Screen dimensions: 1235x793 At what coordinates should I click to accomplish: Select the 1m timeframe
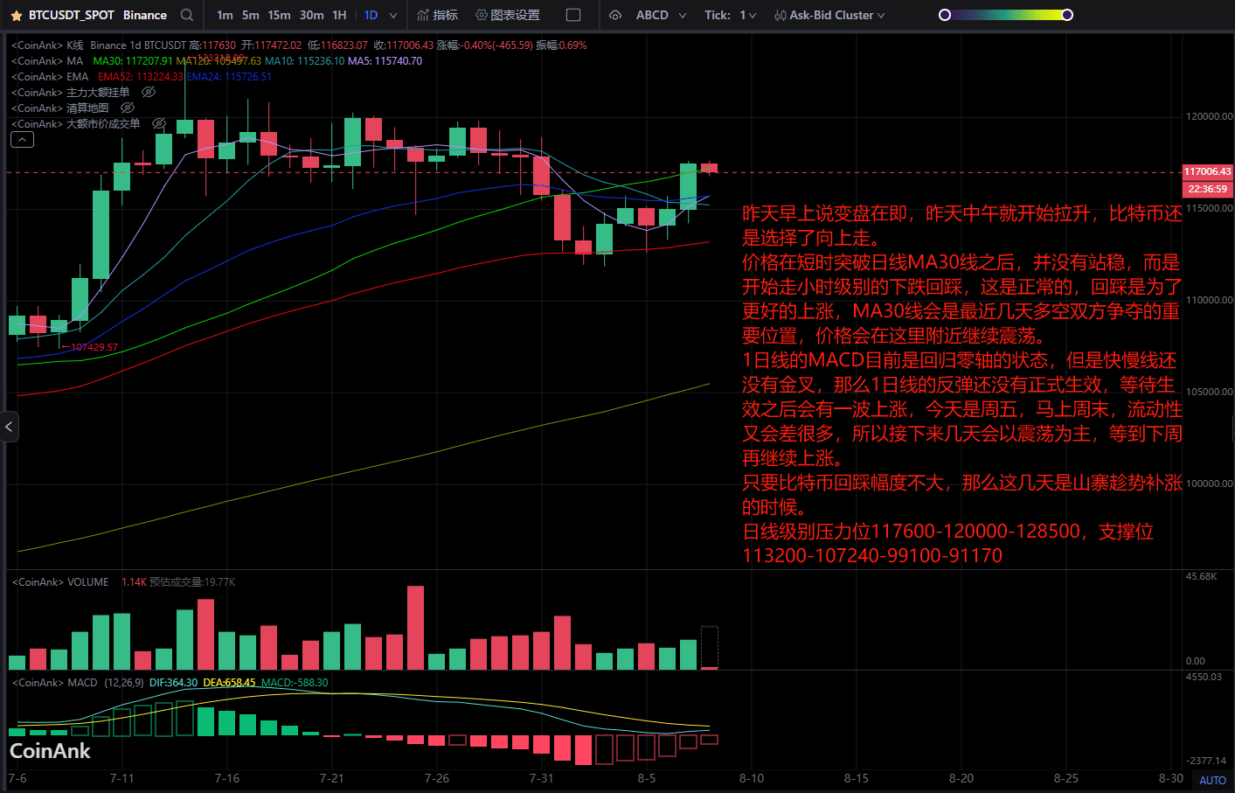pyautogui.click(x=225, y=15)
